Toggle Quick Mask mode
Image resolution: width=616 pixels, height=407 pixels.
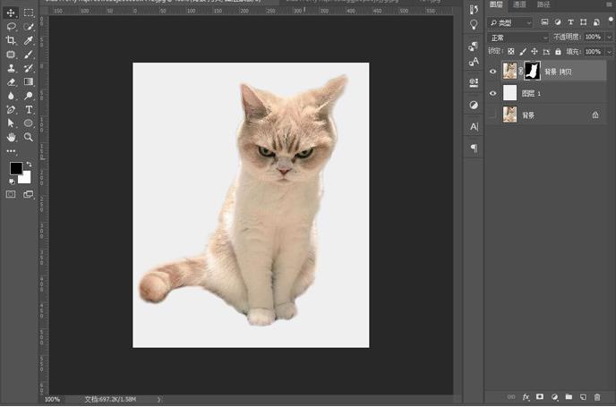pyautogui.click(x=11, y=194)
